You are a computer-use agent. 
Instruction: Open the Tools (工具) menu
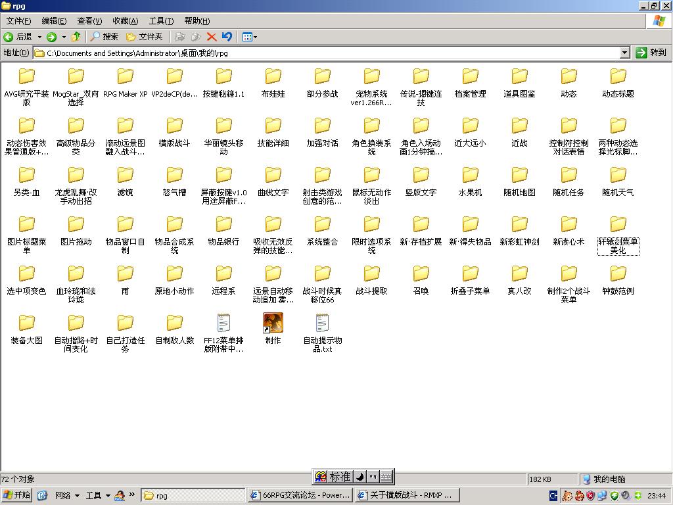pyautogui.click(x=161, y=21)
